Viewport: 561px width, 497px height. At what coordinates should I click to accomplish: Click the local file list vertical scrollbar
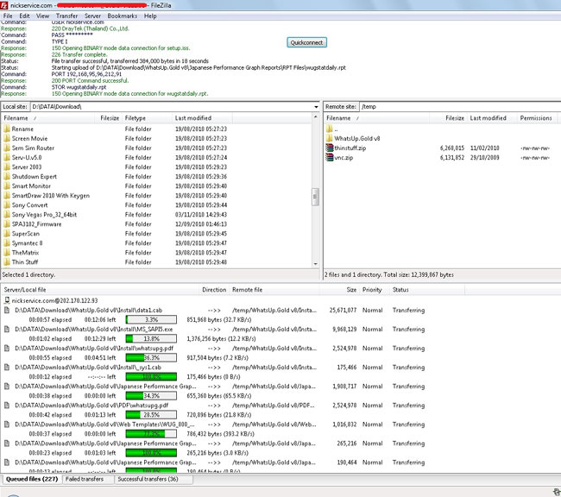315,197
